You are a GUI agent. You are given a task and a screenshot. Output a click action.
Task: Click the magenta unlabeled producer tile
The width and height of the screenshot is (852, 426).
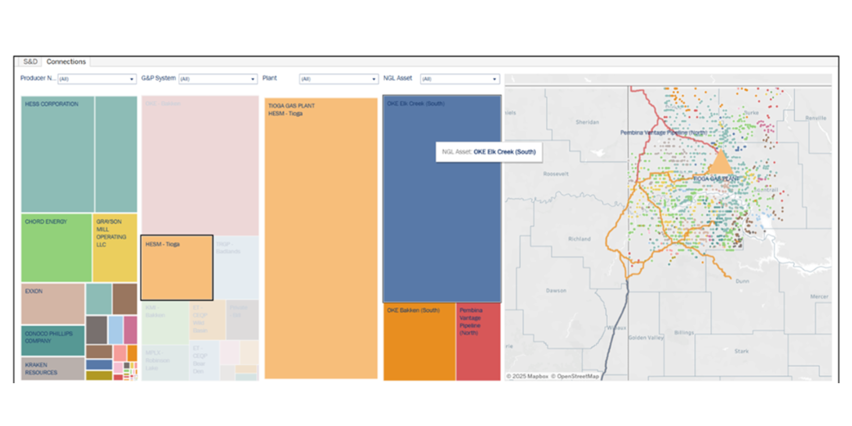click(x=130, y=330)
